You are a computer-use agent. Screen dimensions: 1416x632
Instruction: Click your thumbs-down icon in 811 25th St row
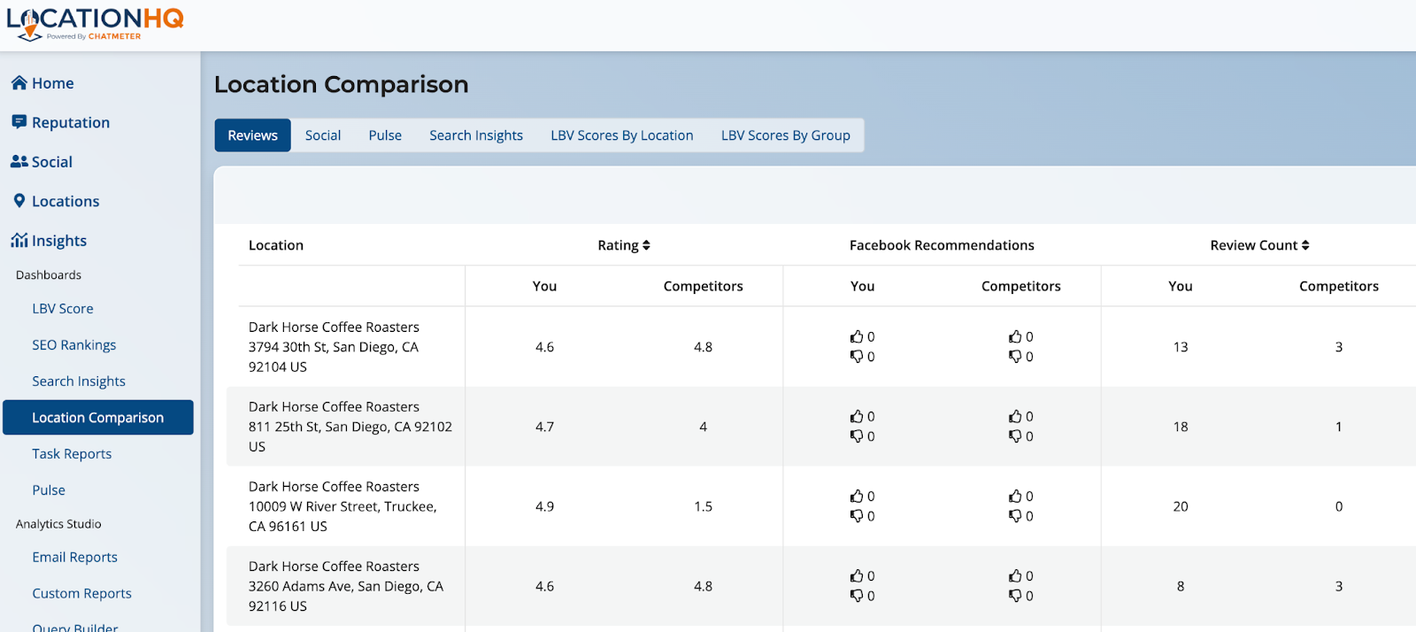(x=857, y=436)
